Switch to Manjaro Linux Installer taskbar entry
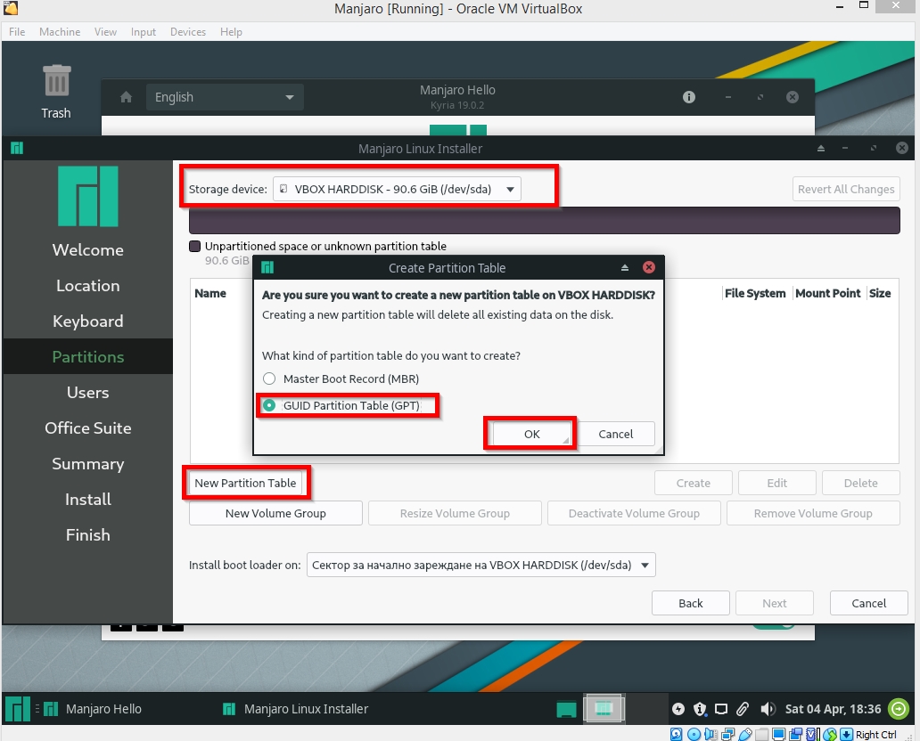The width and height of the screenshot is (920, 741). click(295, 709)
